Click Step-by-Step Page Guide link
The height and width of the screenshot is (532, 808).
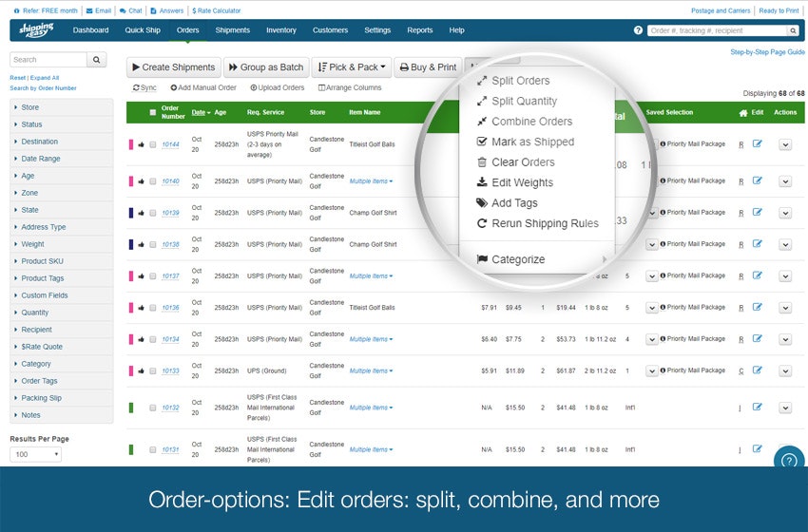(767, 52)
